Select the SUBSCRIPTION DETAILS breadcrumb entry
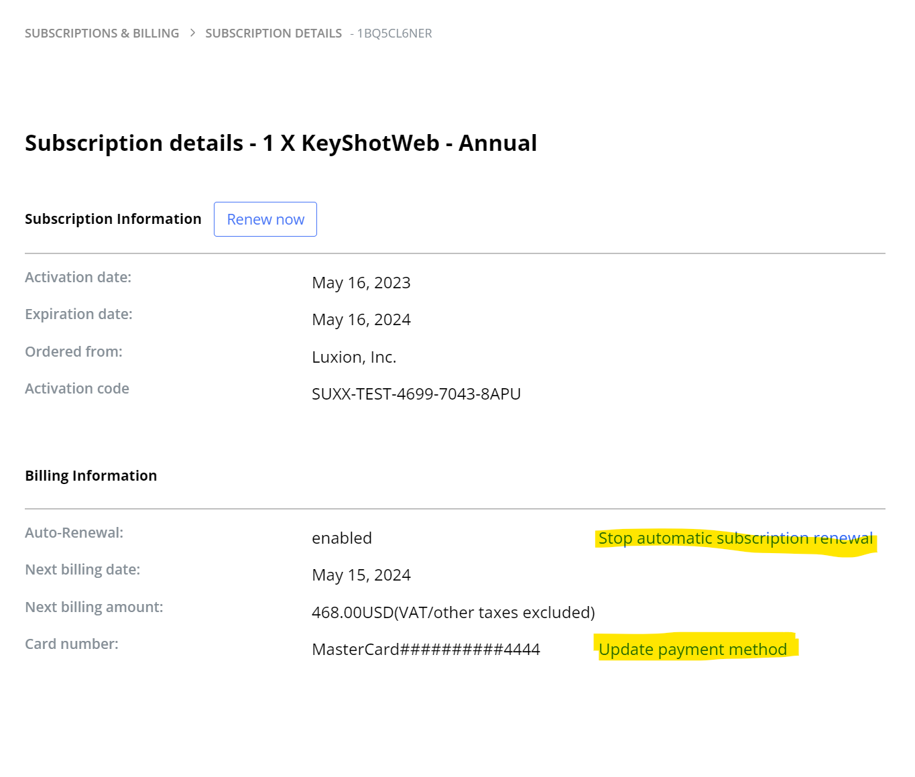 273,33
